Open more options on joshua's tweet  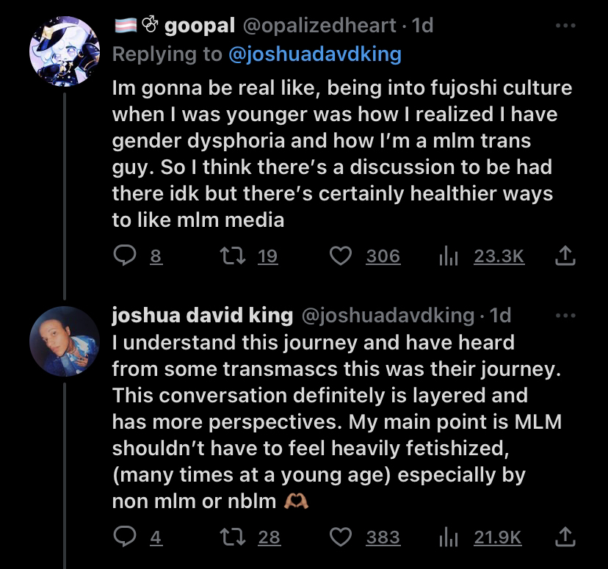563,315
